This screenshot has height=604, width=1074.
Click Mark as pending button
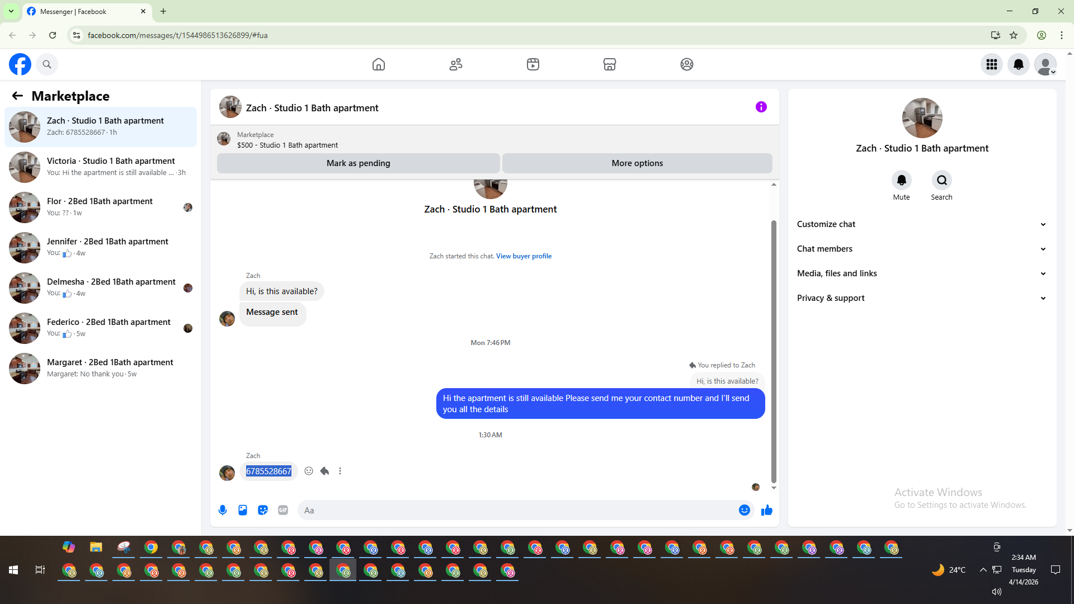pyautogui.click(x=358, y=163)
